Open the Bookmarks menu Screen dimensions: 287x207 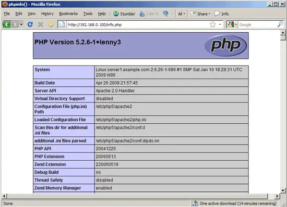68,14
